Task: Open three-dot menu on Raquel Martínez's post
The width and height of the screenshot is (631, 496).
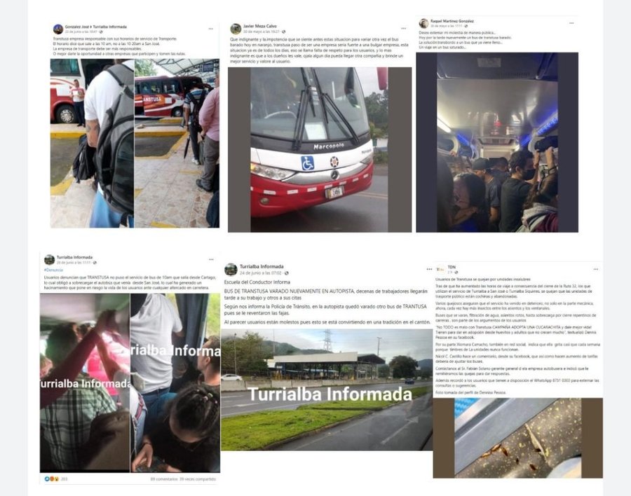Action: 571,23
